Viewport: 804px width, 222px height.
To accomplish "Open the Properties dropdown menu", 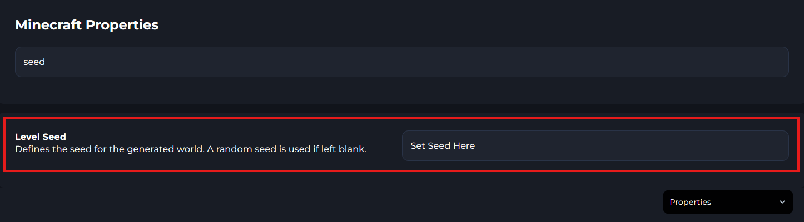I will [x=727, y=203].
